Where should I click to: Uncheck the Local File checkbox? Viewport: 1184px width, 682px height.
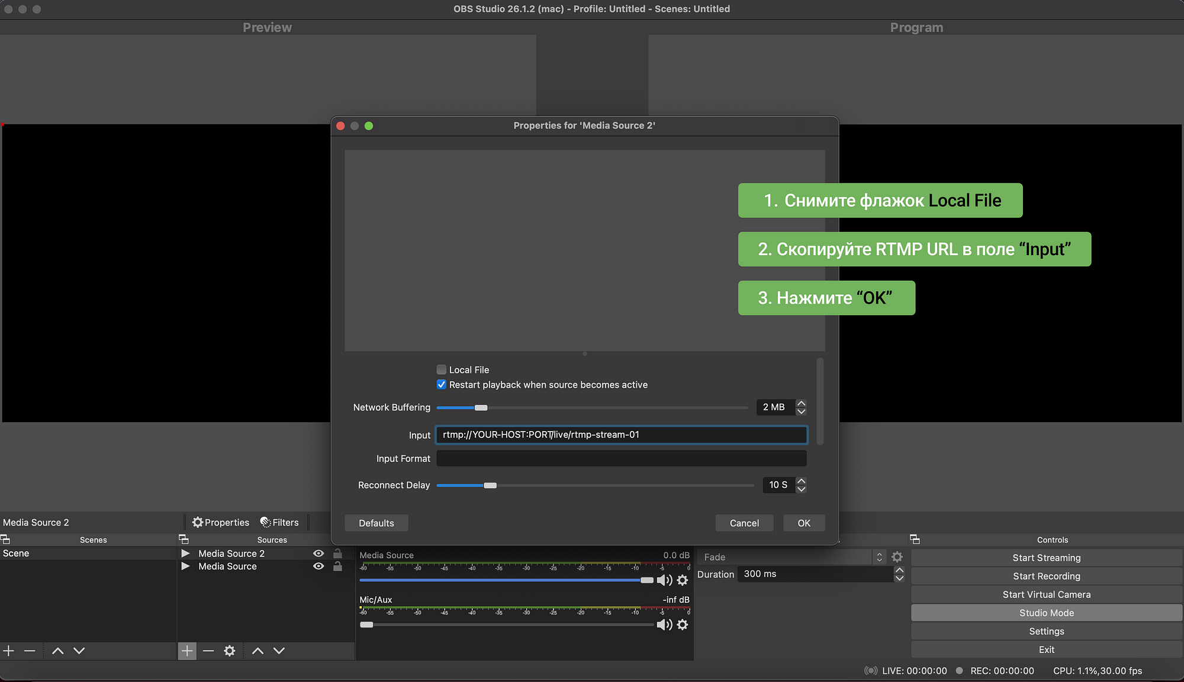tap(441, 369)
